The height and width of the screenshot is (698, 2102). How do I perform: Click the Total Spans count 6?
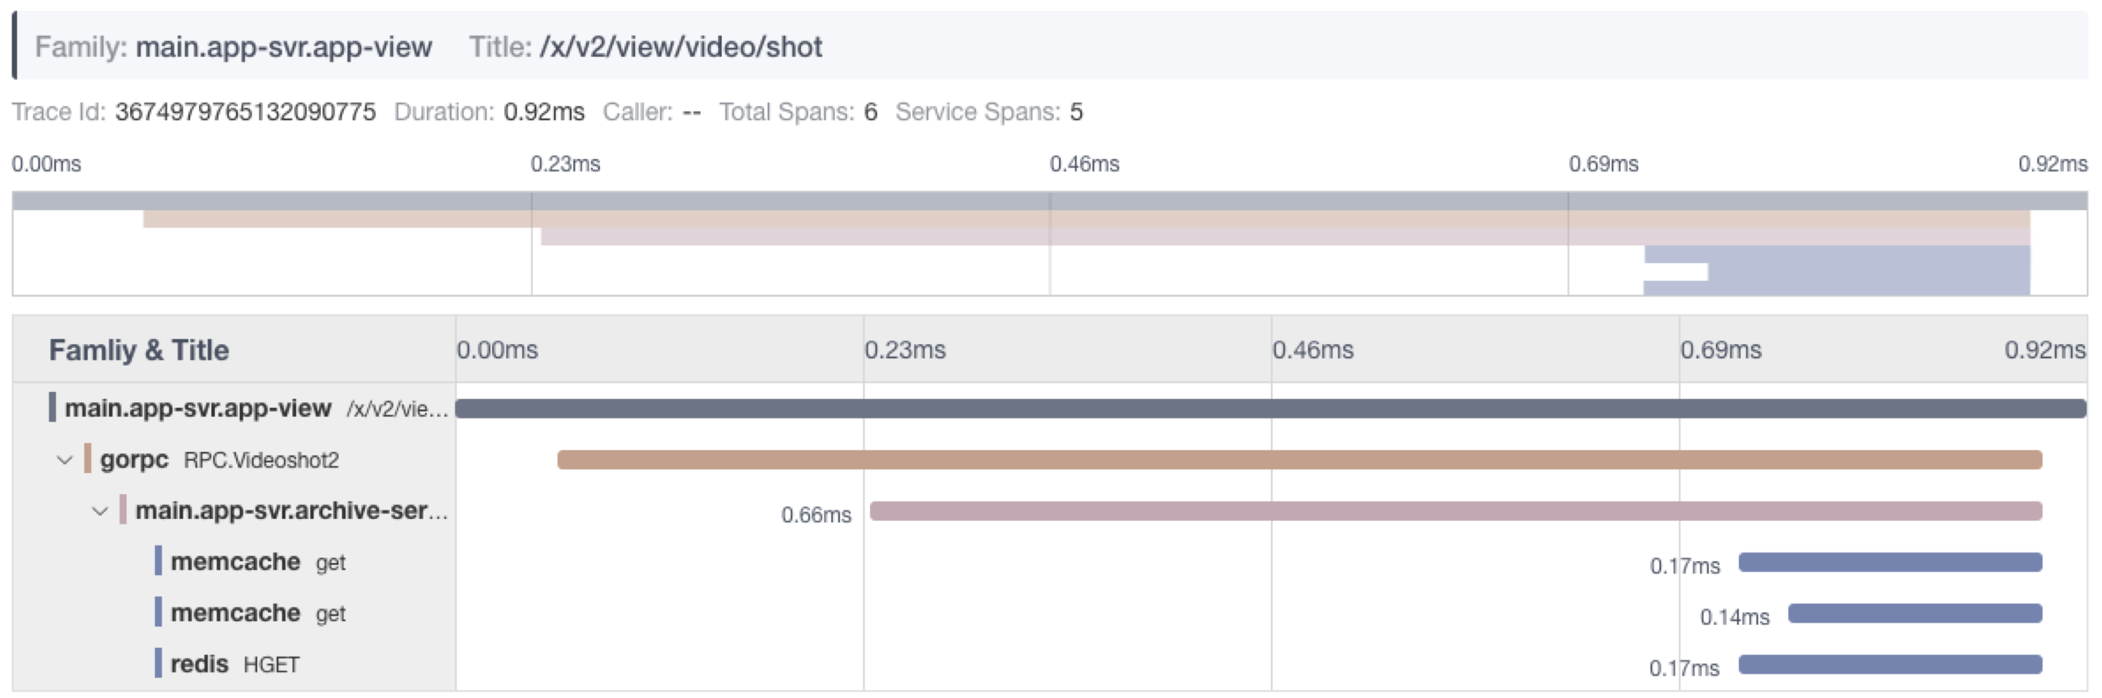[x=871, y=112]
